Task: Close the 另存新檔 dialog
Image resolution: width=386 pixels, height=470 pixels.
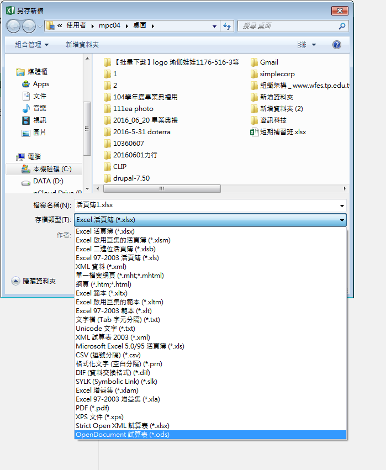Action: coord(340,11)
